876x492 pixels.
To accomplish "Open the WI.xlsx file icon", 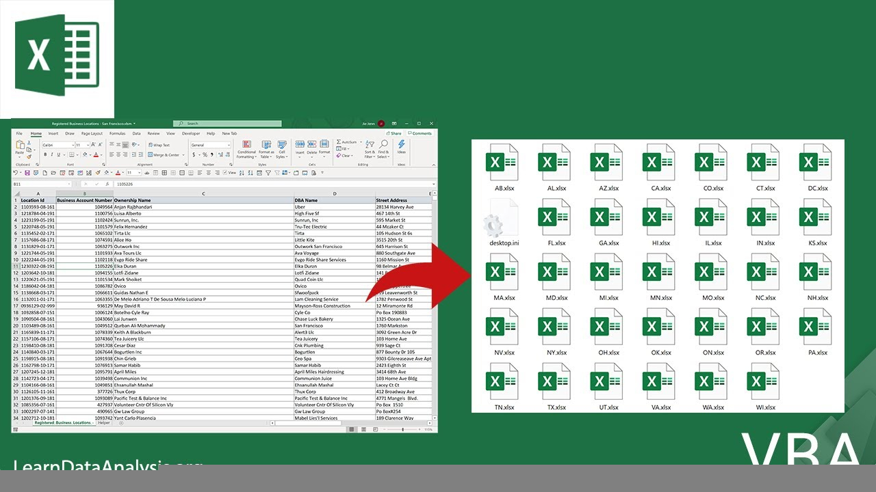I will pos(764,381).
